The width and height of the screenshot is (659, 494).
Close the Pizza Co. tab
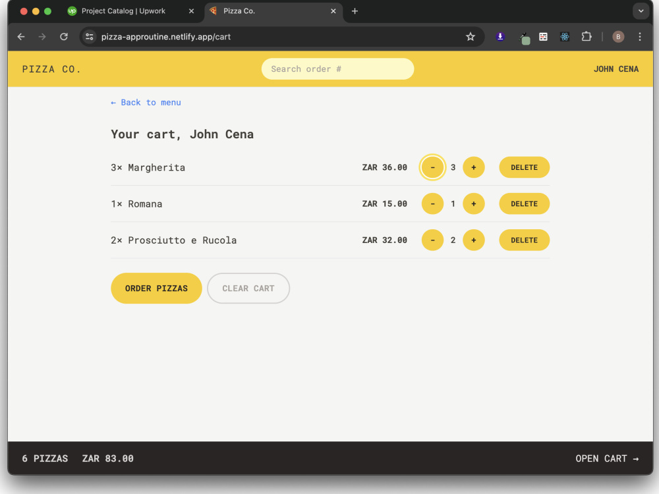pos(333,11)
